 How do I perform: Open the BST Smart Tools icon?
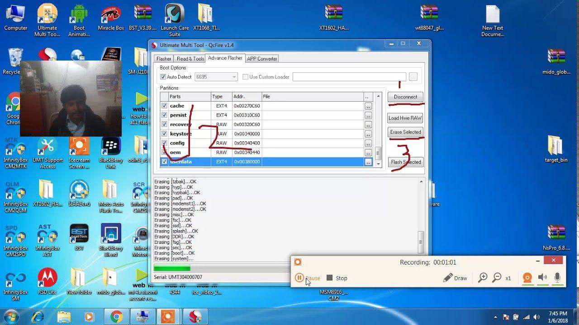pos(79,237)
